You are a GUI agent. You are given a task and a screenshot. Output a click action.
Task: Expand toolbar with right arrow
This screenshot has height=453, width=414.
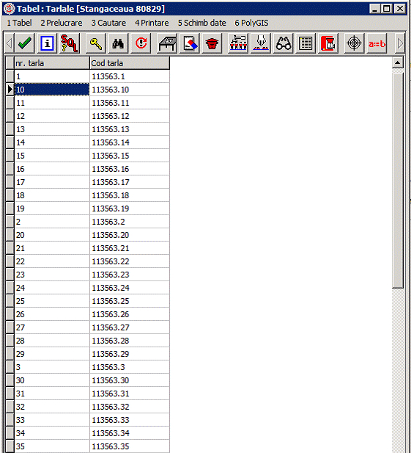click(x=400, y=43)
